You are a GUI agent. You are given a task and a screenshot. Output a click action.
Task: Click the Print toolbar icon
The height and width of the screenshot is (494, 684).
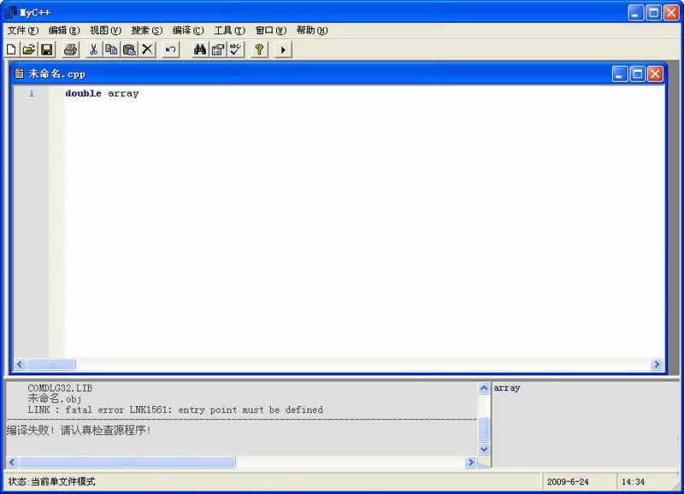point(71,50)
